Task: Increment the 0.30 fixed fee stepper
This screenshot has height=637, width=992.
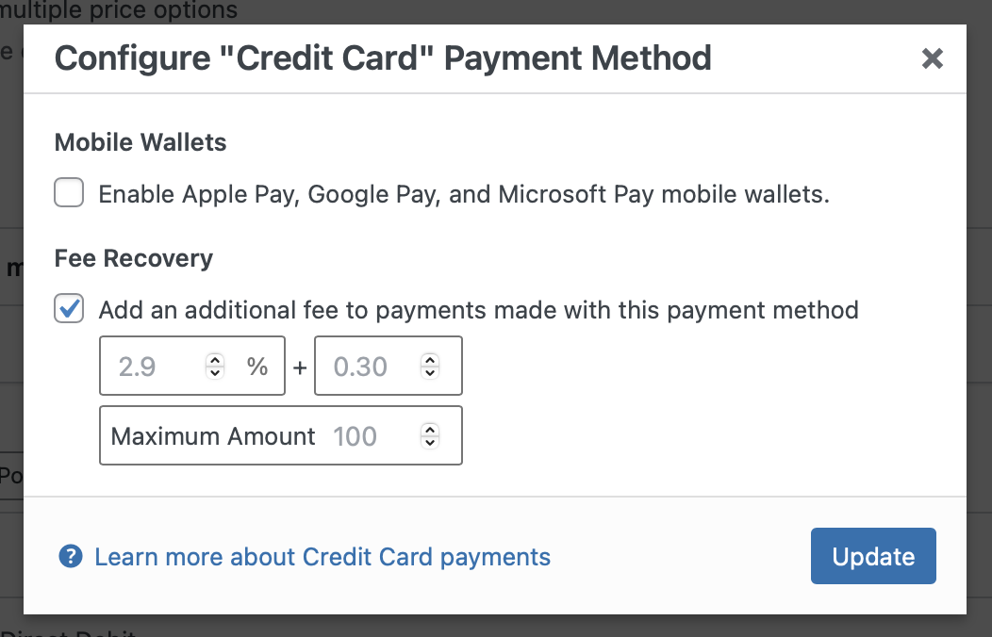Action: [x=430, y=360]
